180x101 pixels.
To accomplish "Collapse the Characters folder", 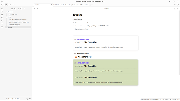I will 7,12.
